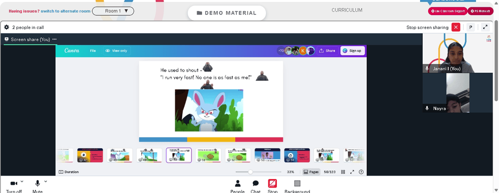Click the View only eye button

click(116, 50)
